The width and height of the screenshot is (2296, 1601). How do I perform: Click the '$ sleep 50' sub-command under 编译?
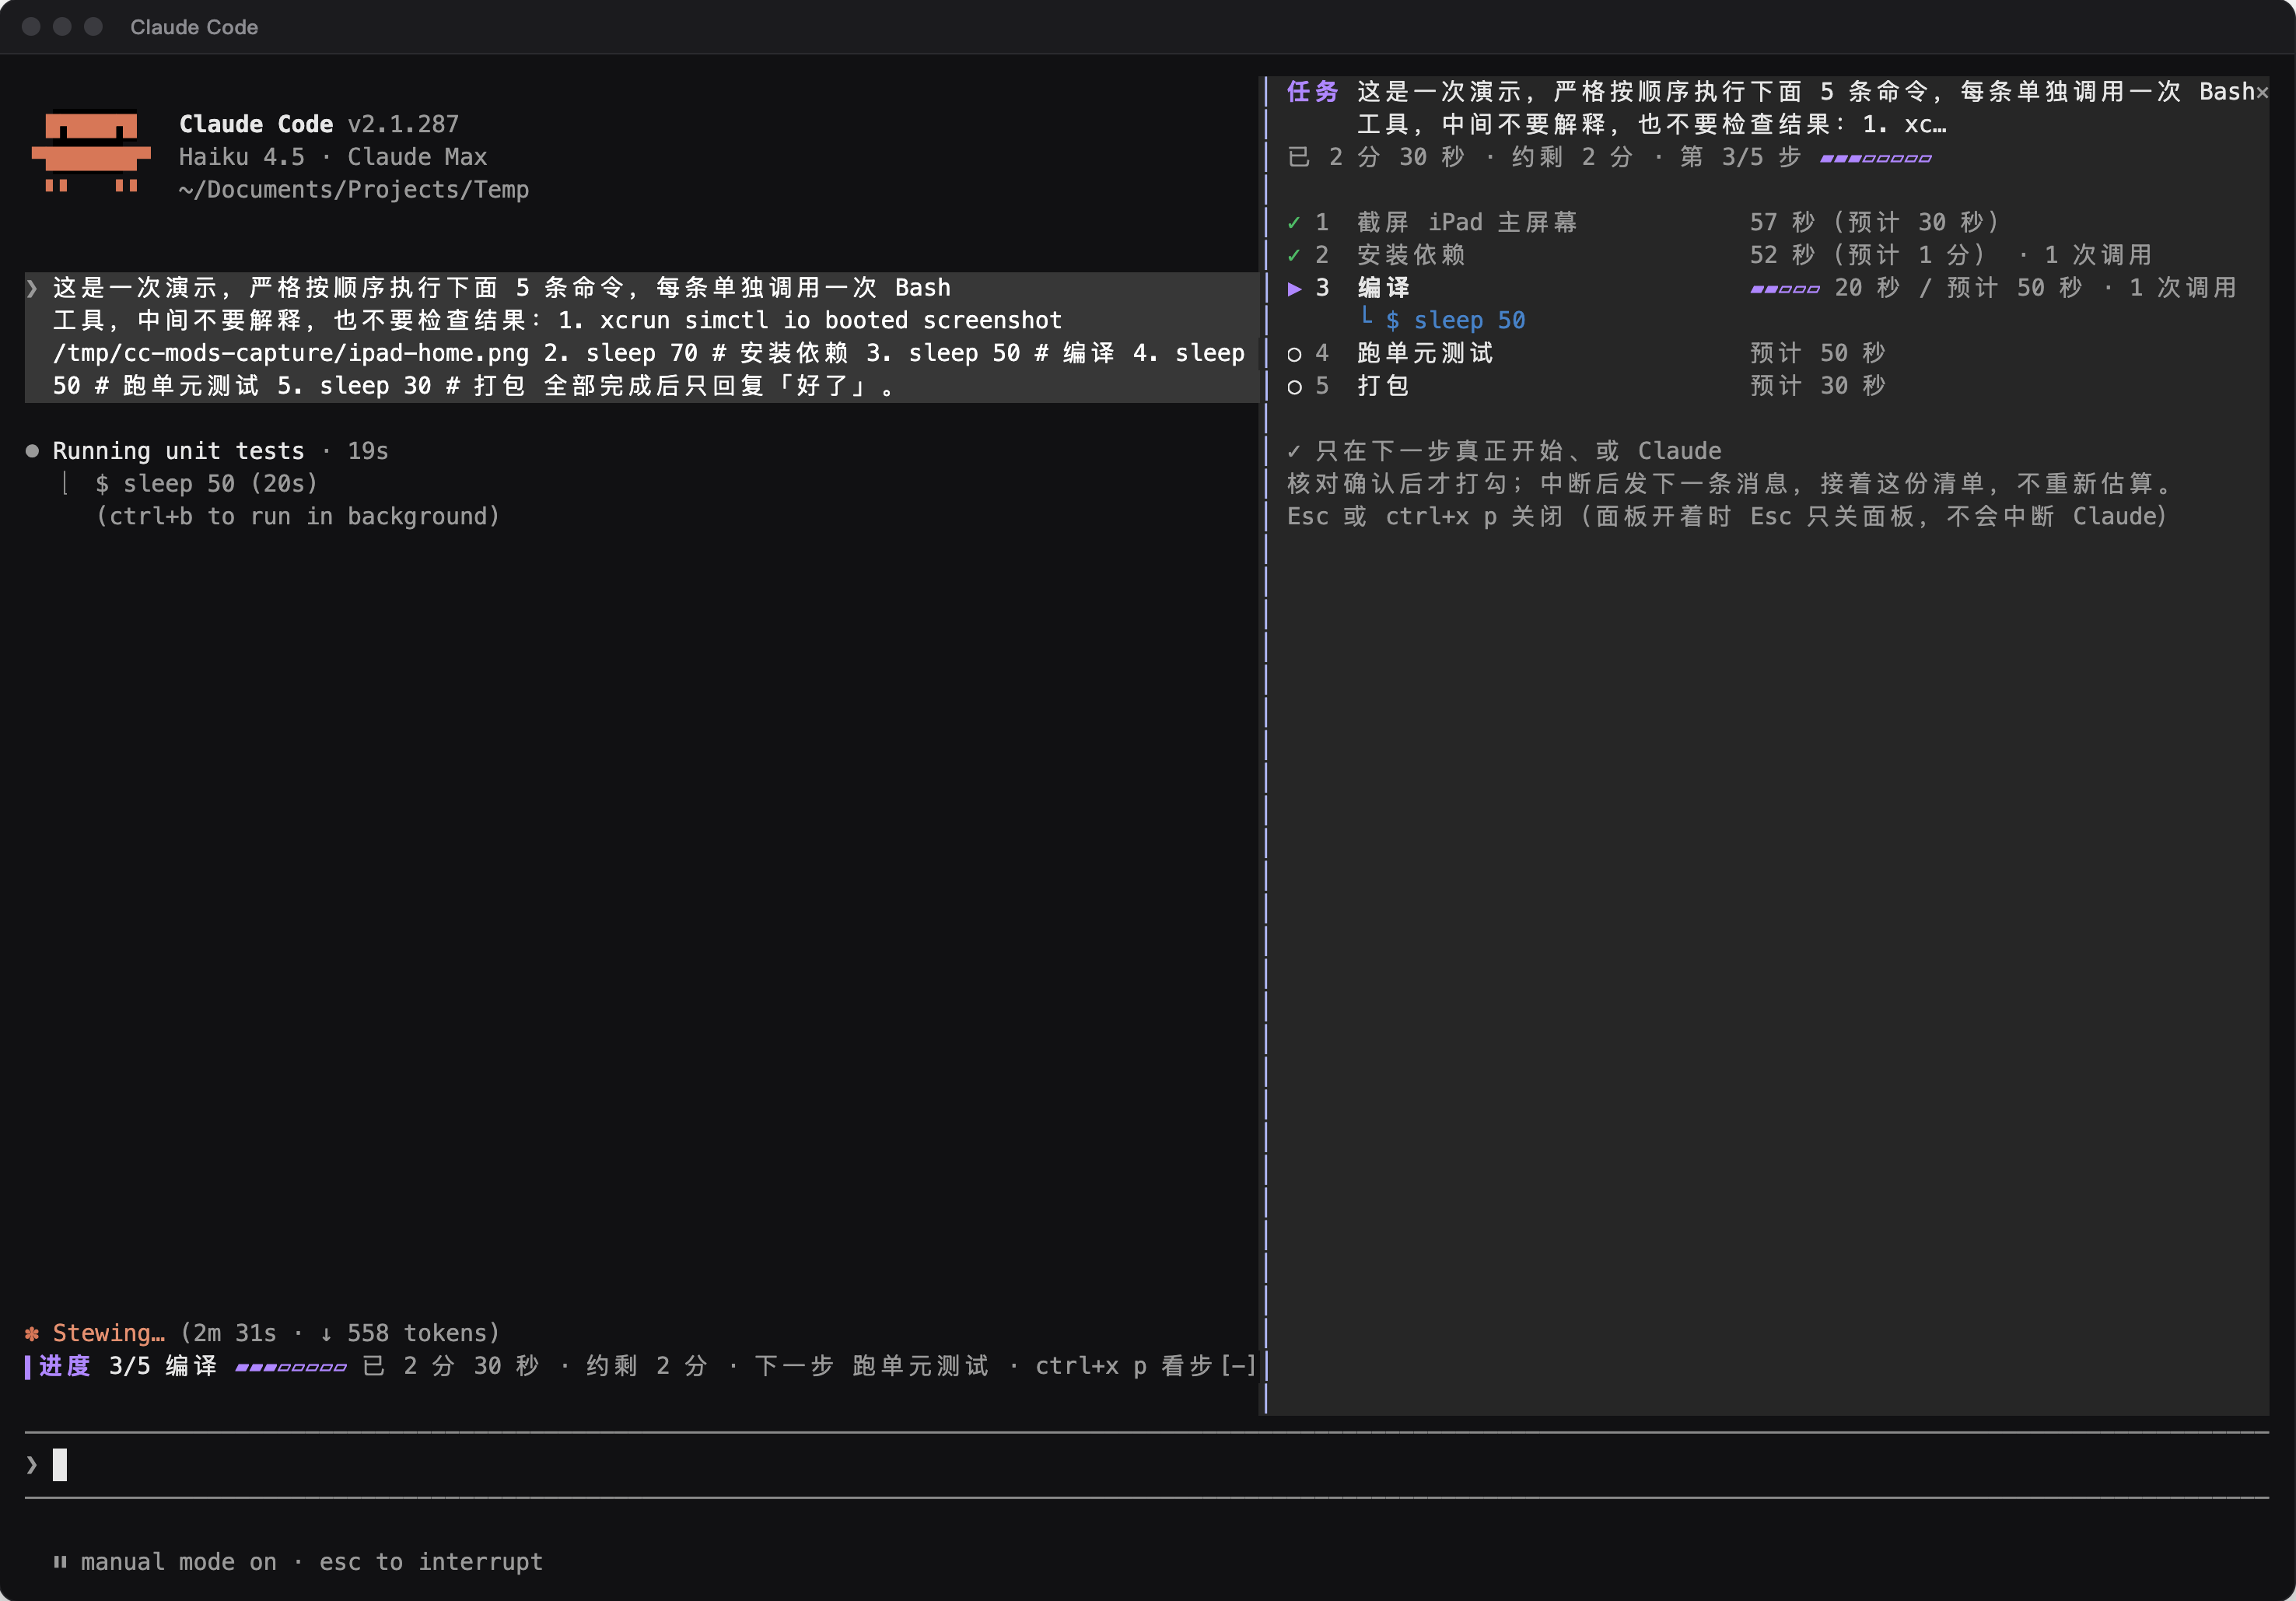pos(1455,320)
